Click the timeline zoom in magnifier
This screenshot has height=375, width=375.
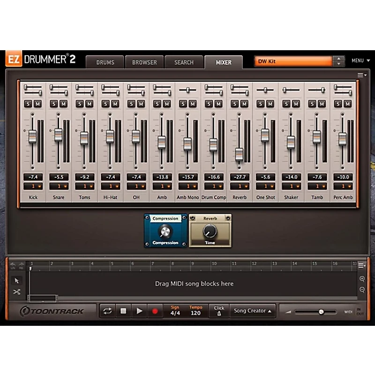click(361, 277)
